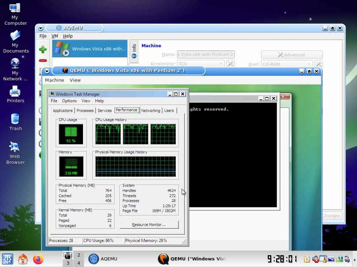Open the QEMU window menu arrow
The height and width of the screenshot is (267, 357).
point(47,71)
